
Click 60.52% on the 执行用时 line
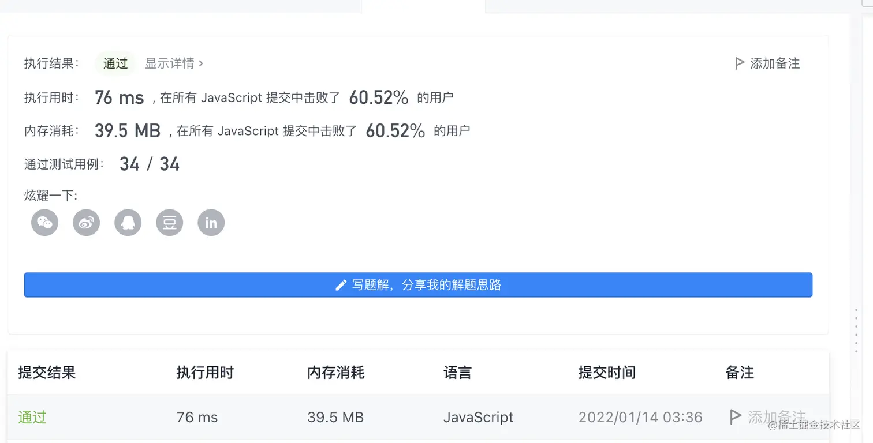[x=379, y=97]
